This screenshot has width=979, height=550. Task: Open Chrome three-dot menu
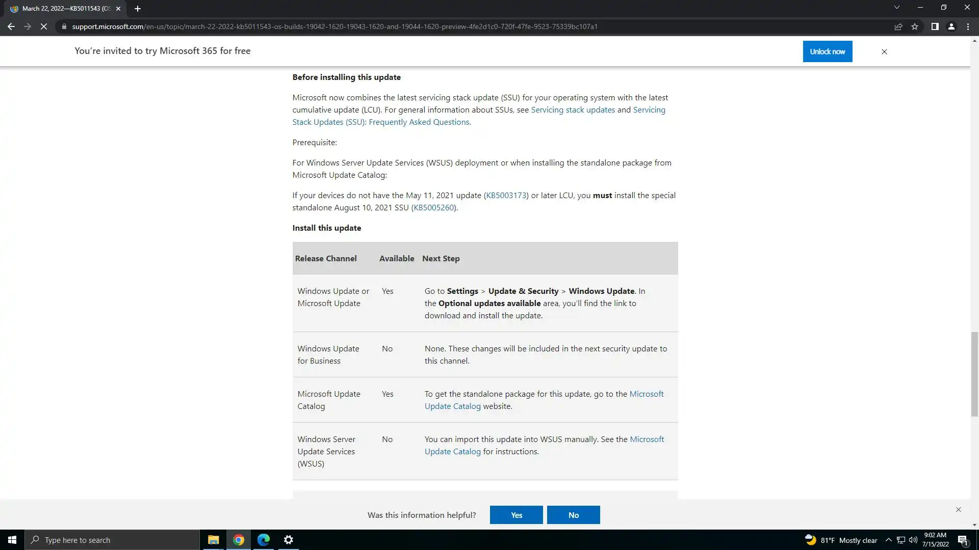click(968, 26)
